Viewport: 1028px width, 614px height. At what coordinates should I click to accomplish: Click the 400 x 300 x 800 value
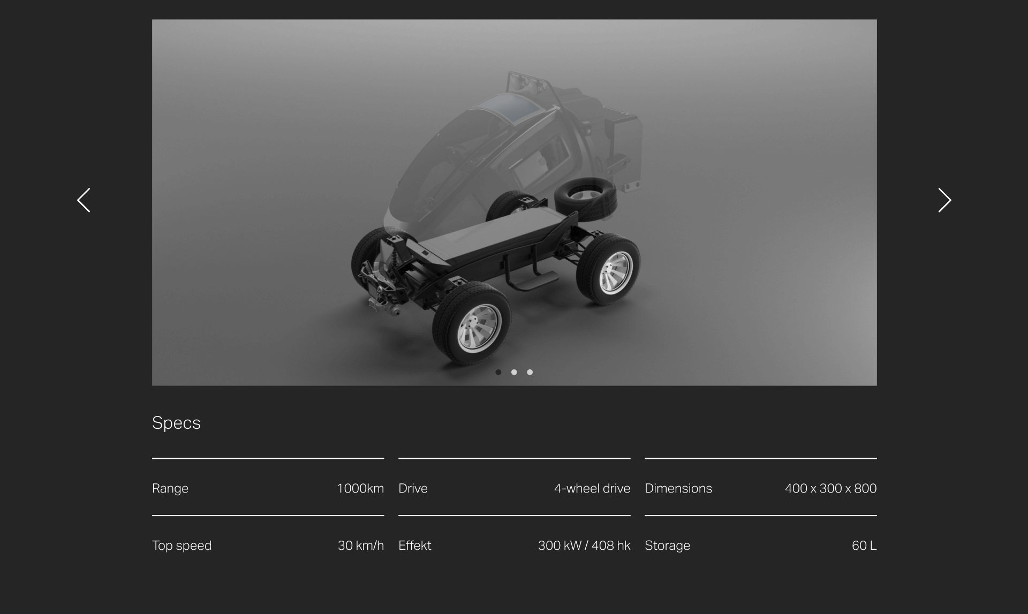[x=830, y=488]
